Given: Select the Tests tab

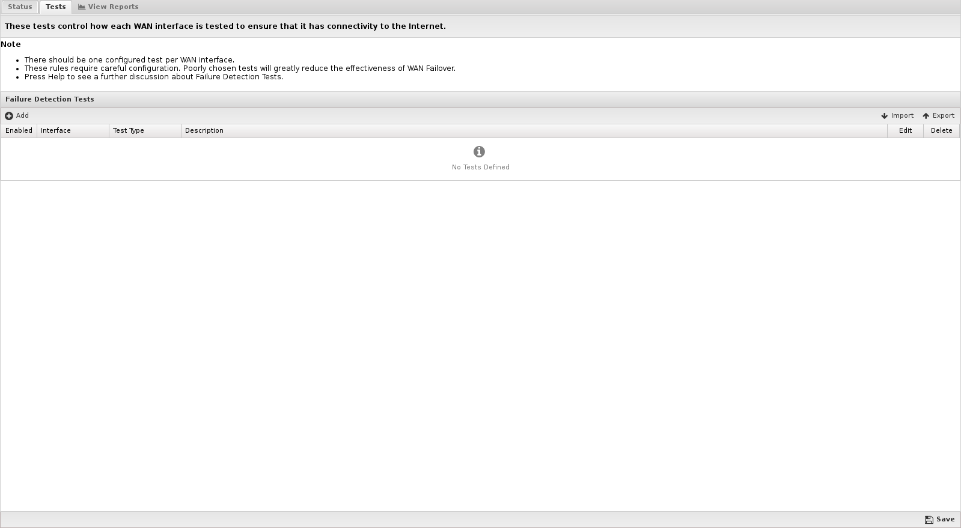Looking at the screenshot, I should (x=56, y=7).
